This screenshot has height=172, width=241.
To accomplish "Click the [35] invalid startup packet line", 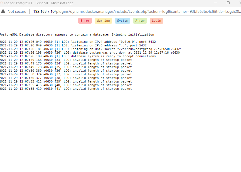I will [66, 67].
